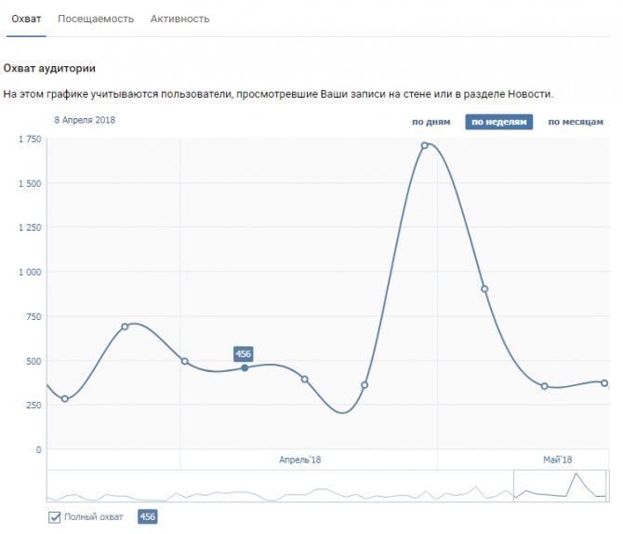Open the Посещаемость tab
The width and height of the screenshot is (623, 534).
coord(96,20)
